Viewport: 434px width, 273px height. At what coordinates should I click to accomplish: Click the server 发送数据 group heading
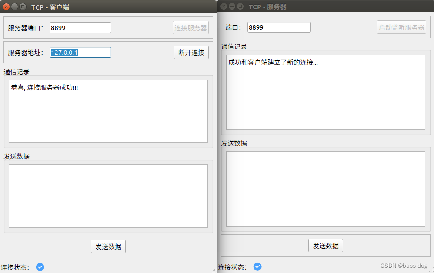click(234, 143)
